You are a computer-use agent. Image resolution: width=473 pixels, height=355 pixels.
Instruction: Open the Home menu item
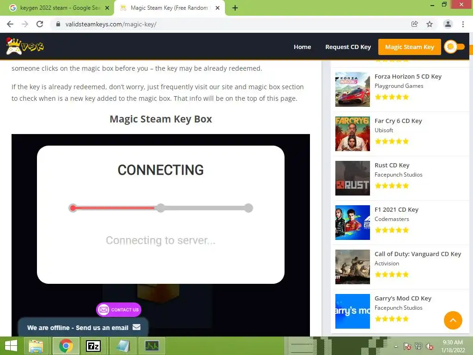tap(302, 47)
